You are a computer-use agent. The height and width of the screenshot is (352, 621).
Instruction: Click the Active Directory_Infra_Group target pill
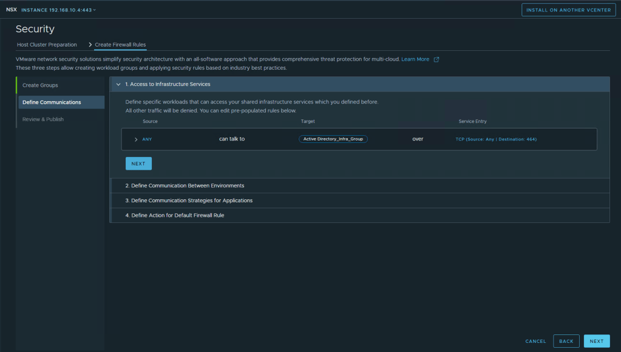click(333, 139)
